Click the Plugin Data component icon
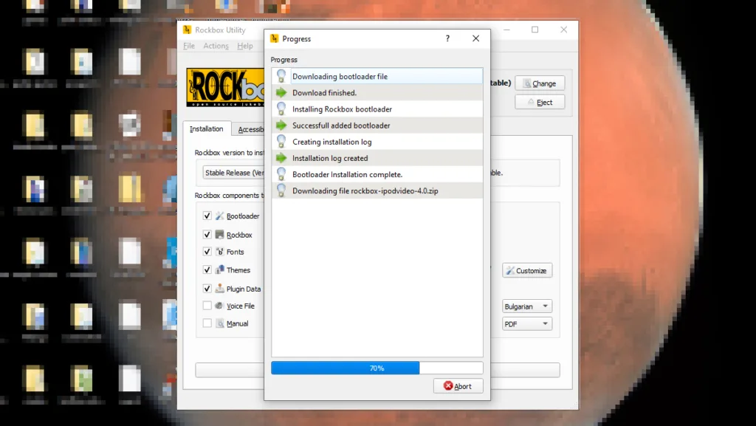 (219, 288)
